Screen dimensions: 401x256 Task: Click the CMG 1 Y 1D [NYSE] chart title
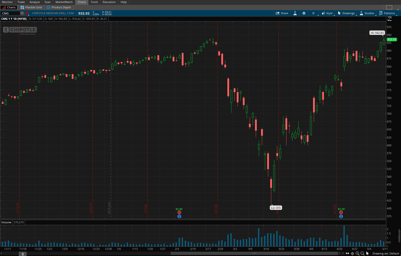coord(14,19)
